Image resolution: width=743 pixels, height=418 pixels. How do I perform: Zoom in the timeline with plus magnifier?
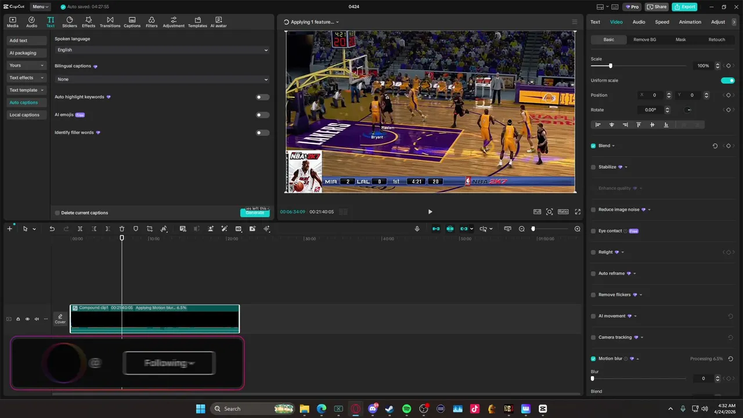pyautogui.click(x=577, y=229)
